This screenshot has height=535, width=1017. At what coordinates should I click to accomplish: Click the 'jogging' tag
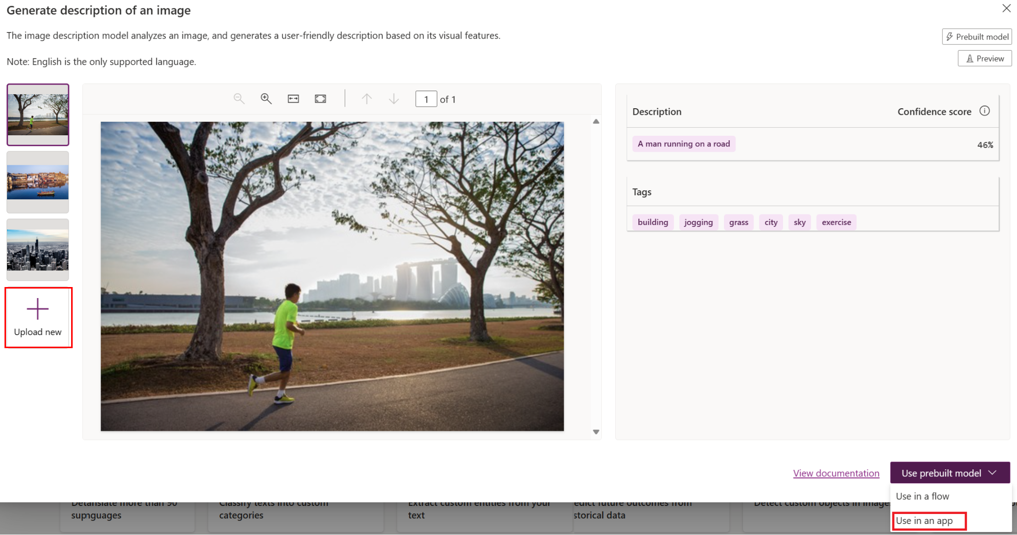point(698,222)
